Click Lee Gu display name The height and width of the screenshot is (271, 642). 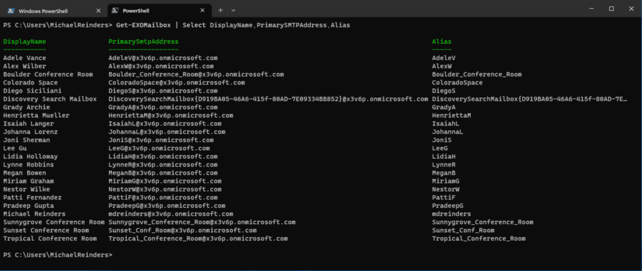coord(15,148)
